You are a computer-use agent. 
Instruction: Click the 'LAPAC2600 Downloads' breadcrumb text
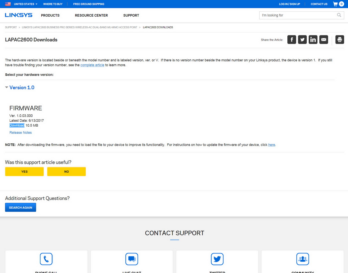click(x=158, y=27)
